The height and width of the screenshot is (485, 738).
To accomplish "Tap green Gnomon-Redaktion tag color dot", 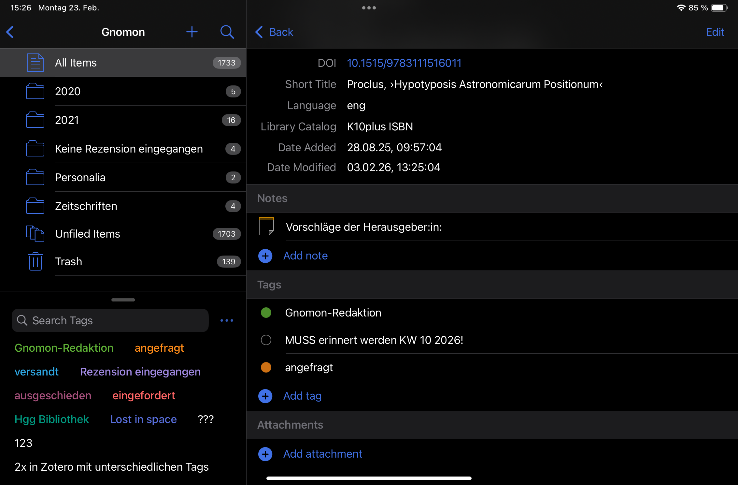I will click(x=266, y=313).
